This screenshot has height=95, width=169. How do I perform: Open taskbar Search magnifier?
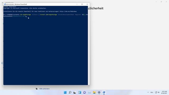[x=70, y=92]
